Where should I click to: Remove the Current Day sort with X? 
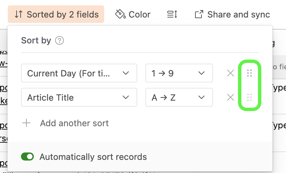(231, 73)
